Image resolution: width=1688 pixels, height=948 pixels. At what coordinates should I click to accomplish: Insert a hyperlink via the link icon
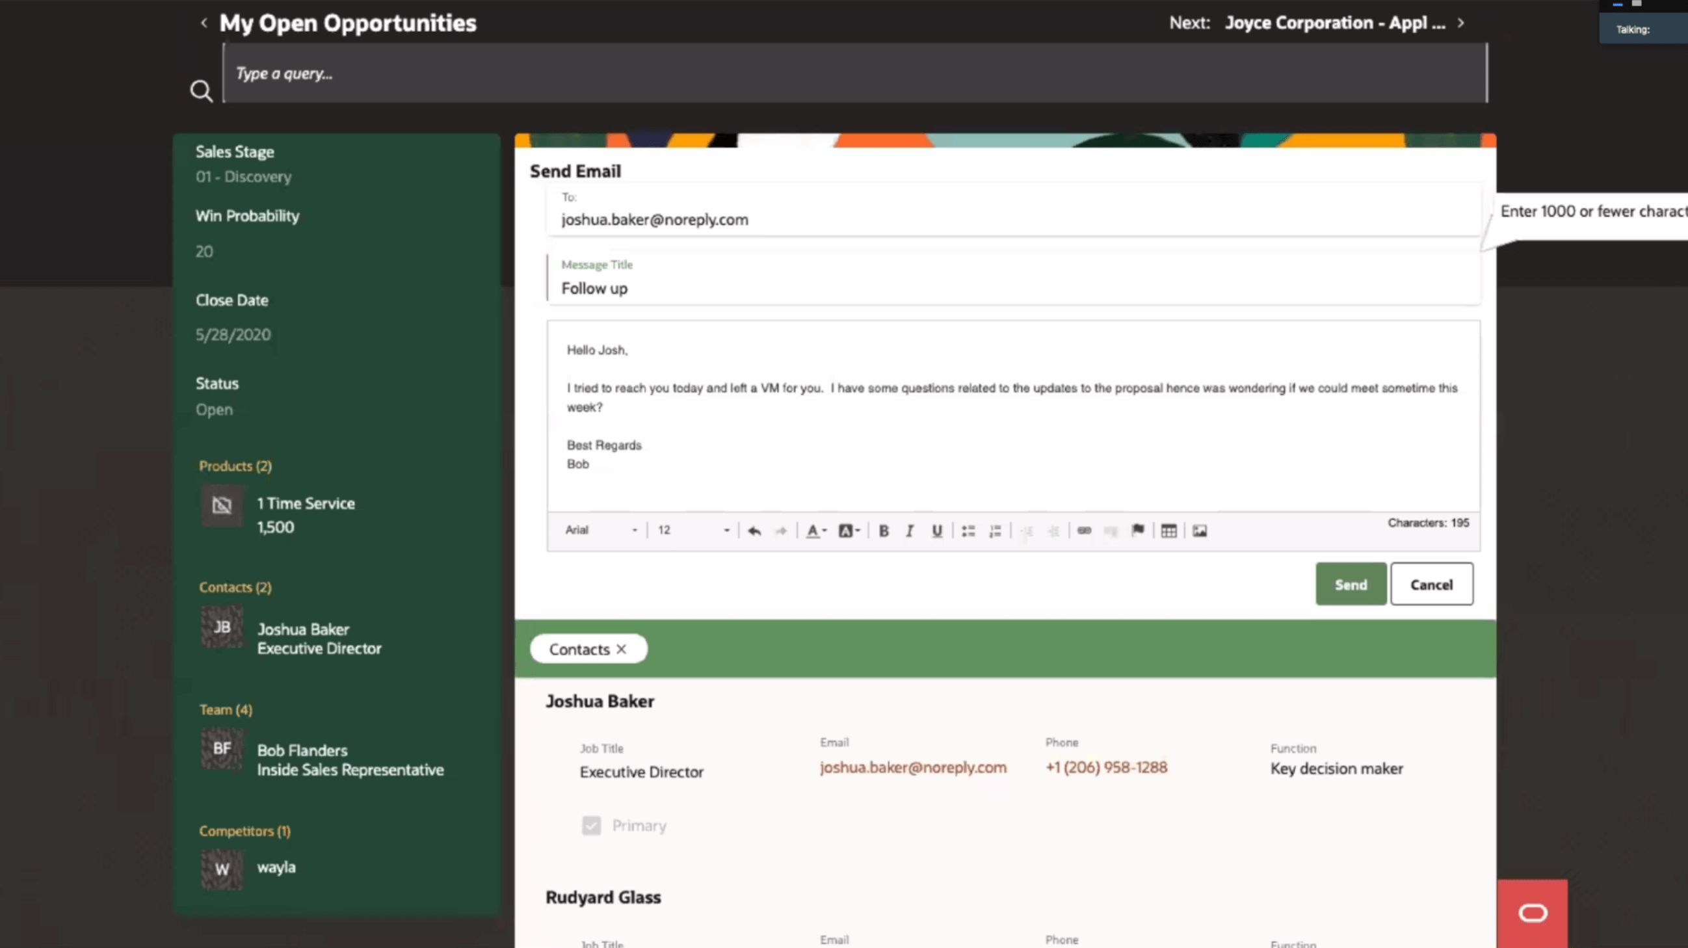click(1084, 531)
